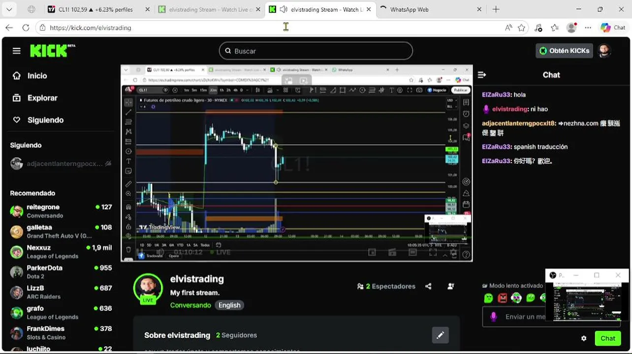
Task: Open the media control music icon
Action: point(538,28)
